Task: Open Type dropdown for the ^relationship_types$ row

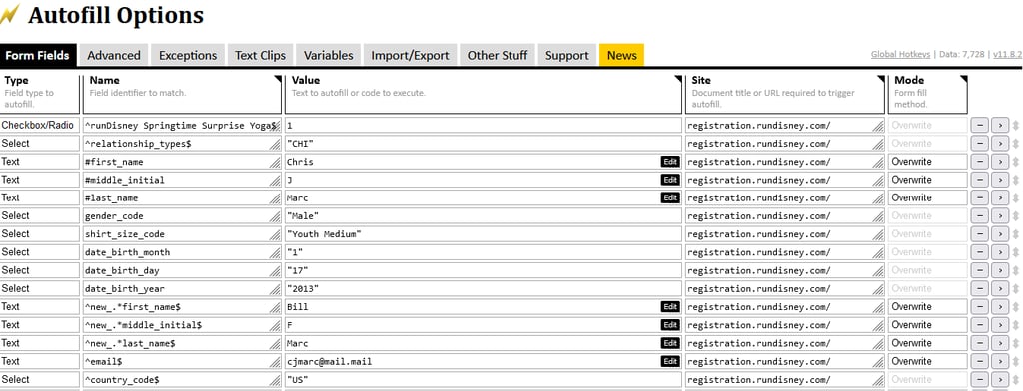Action: pos(39,144)
